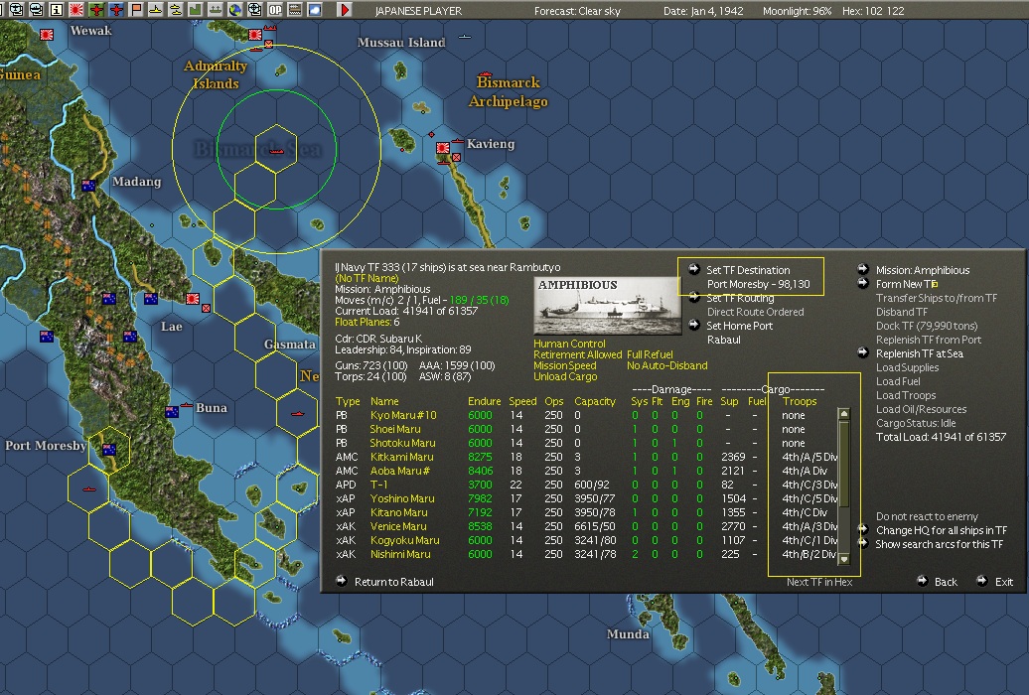Viewport: 1029px width, 695px height.
Task: Click the orange flag toolbar icon
Action: (x=137, y=10)
